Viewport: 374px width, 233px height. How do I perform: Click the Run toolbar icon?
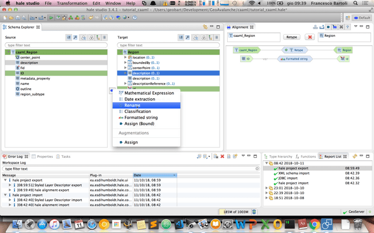click(x=50, y=17)
